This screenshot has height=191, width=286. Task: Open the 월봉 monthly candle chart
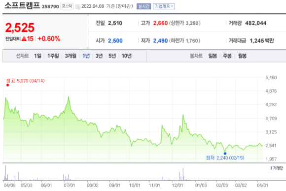[242, 56]
